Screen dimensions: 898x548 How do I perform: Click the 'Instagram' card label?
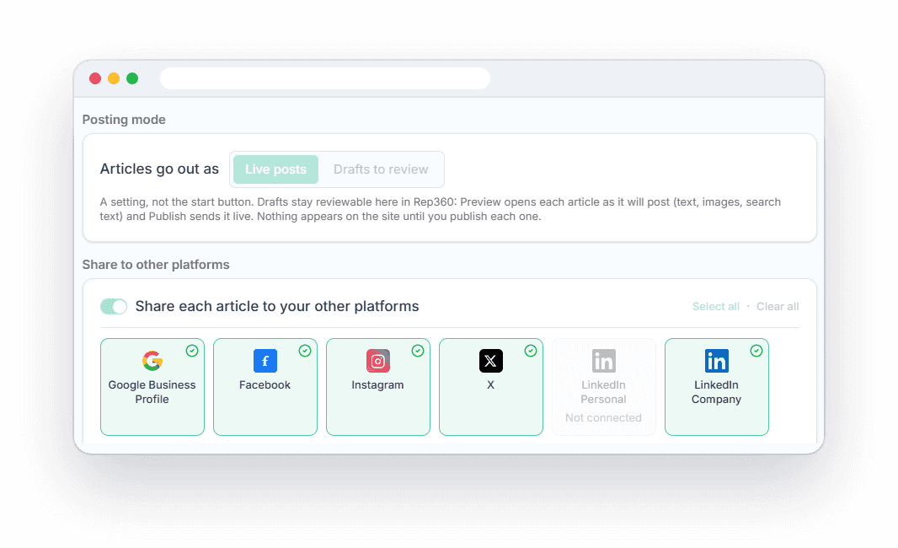coord(377,384)
